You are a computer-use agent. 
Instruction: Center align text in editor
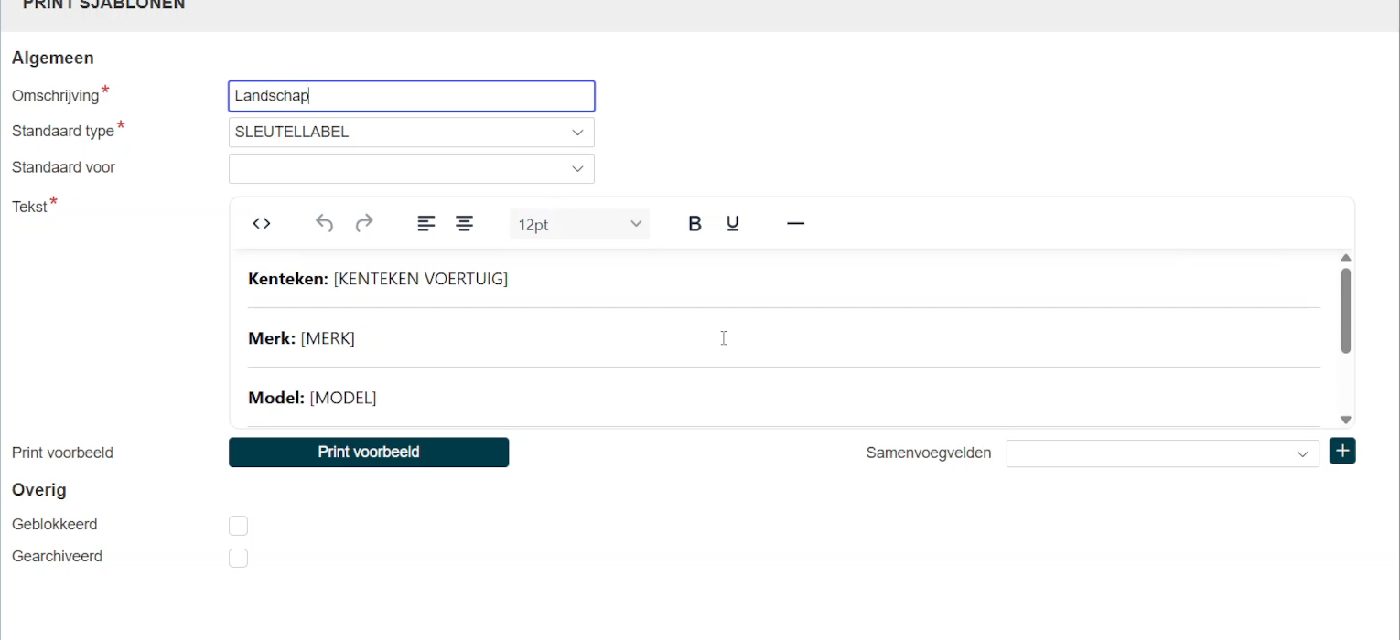(x=465, y=224)
